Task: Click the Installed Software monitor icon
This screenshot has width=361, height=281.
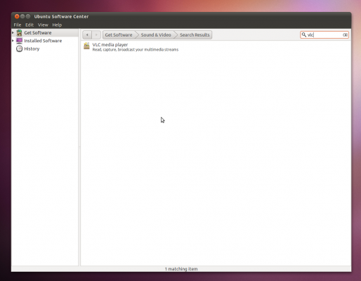Action: pyautogui.click(x=19, y=41)
